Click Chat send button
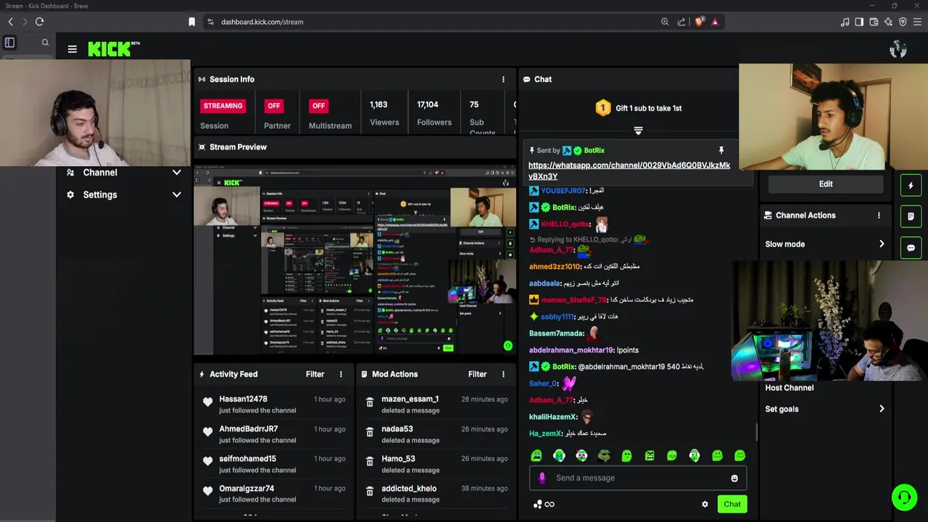Image resolution: width=928 pixels, height=522 pixels. 732,504
